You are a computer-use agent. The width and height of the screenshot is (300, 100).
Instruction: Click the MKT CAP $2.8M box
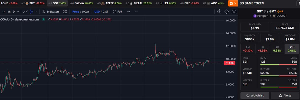click(x=289, y=38)
